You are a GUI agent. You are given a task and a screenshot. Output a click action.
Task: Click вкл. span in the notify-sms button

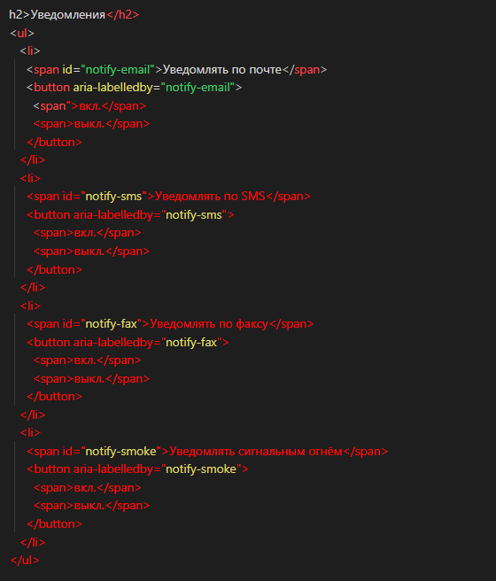(87, 233)
